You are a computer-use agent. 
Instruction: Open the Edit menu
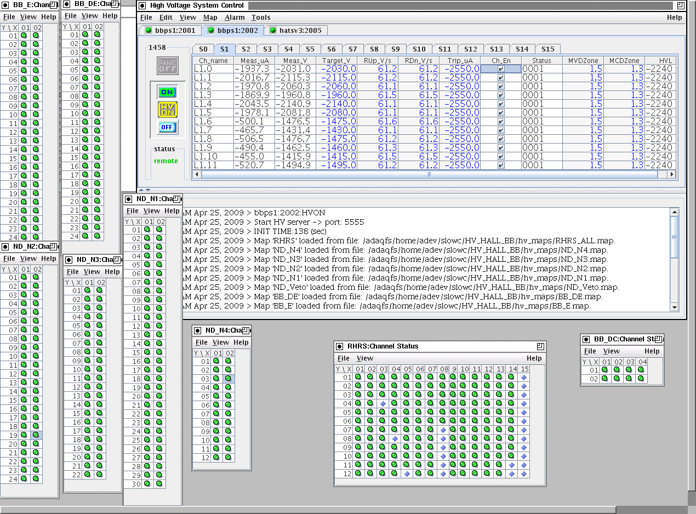[x=166, y=18]
